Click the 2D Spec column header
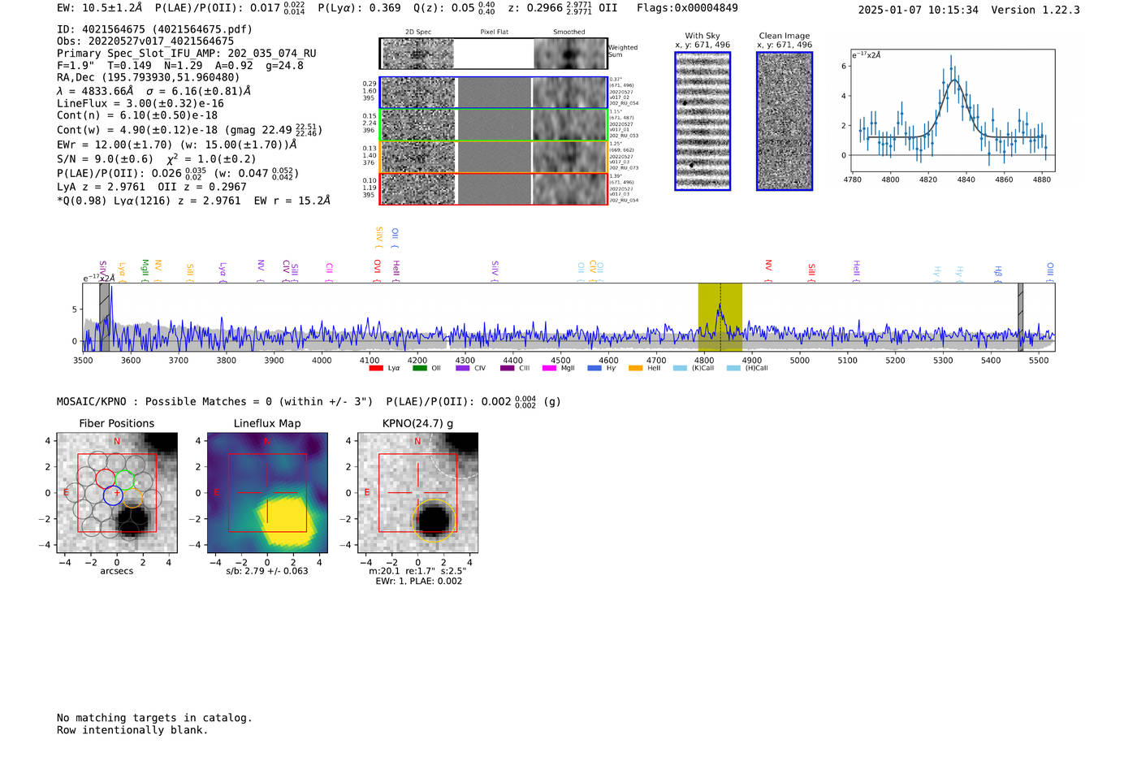This screenshot has width=1137, height=774. pos(418,32)
